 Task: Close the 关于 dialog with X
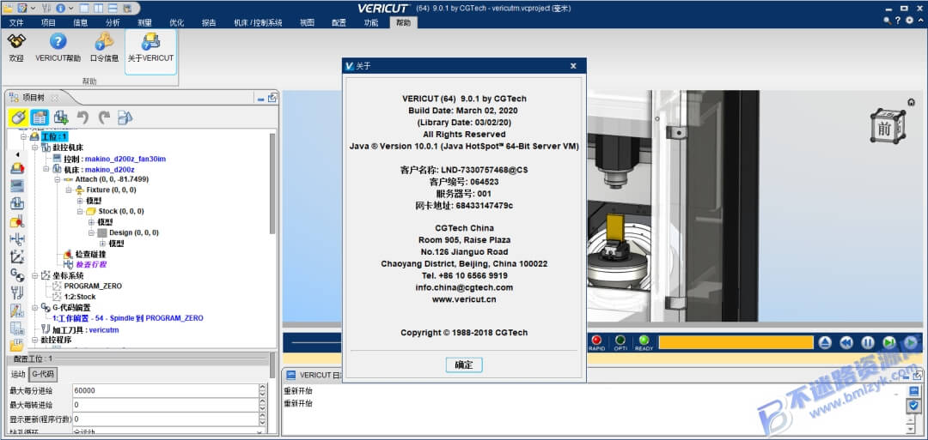pyautogui.click(x=573, y=65)
